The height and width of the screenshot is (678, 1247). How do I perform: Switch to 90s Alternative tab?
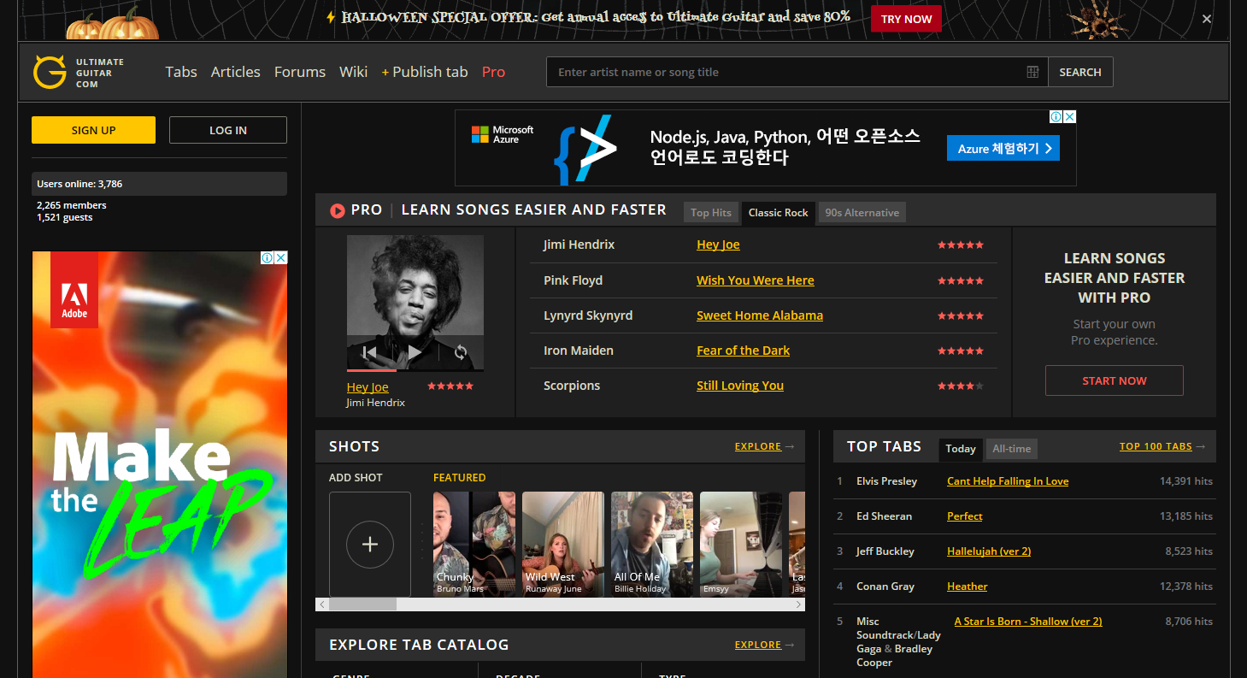(x=862, y=212)
